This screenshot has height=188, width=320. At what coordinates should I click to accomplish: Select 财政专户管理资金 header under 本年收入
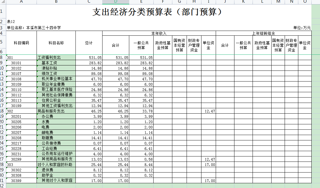click(x=194, y=45)
